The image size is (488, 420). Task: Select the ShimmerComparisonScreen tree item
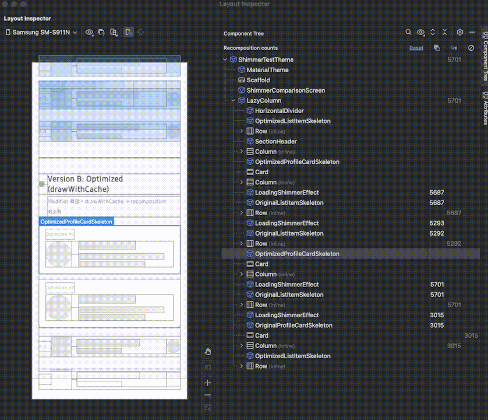286,90
